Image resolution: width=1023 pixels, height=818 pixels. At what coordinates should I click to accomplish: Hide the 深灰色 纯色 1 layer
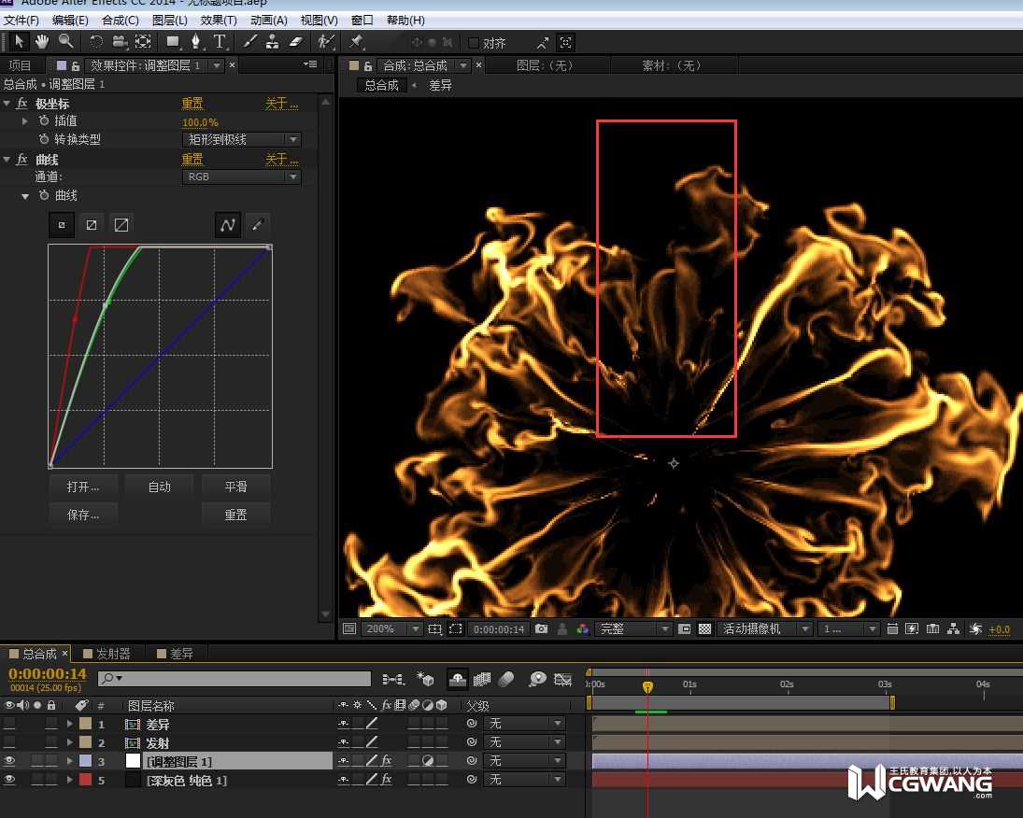[x=9, y=780]
